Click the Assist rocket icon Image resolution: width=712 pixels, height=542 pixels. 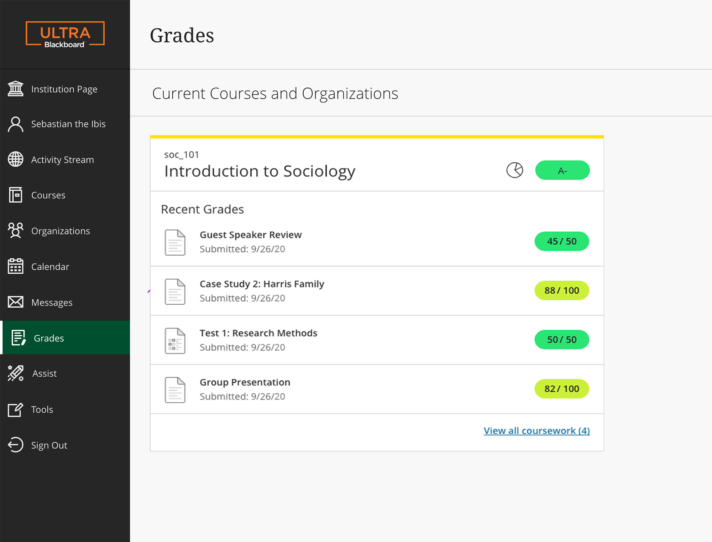click(x=16, y=373)
